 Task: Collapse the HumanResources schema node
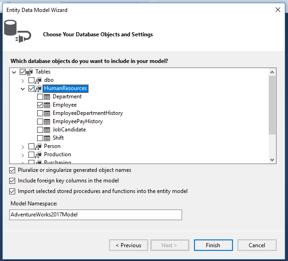click(23, 88)
